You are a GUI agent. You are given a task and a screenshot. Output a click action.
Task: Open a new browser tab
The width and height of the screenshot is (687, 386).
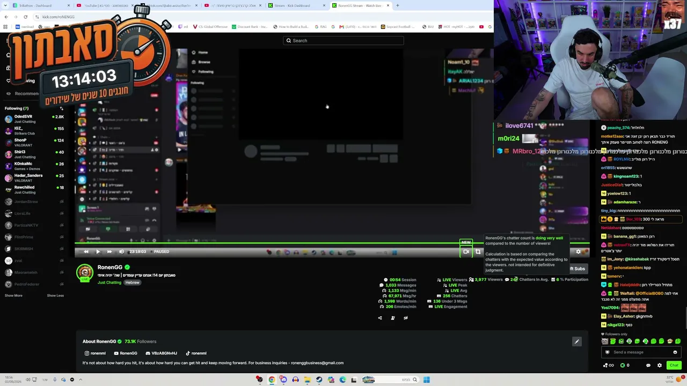click(x=398, y=5)
